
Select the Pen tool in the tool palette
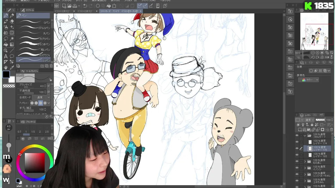[6, 16]
